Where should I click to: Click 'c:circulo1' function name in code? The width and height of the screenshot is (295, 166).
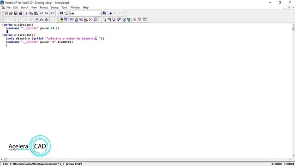pyautogui.click(x=23, y=35)
